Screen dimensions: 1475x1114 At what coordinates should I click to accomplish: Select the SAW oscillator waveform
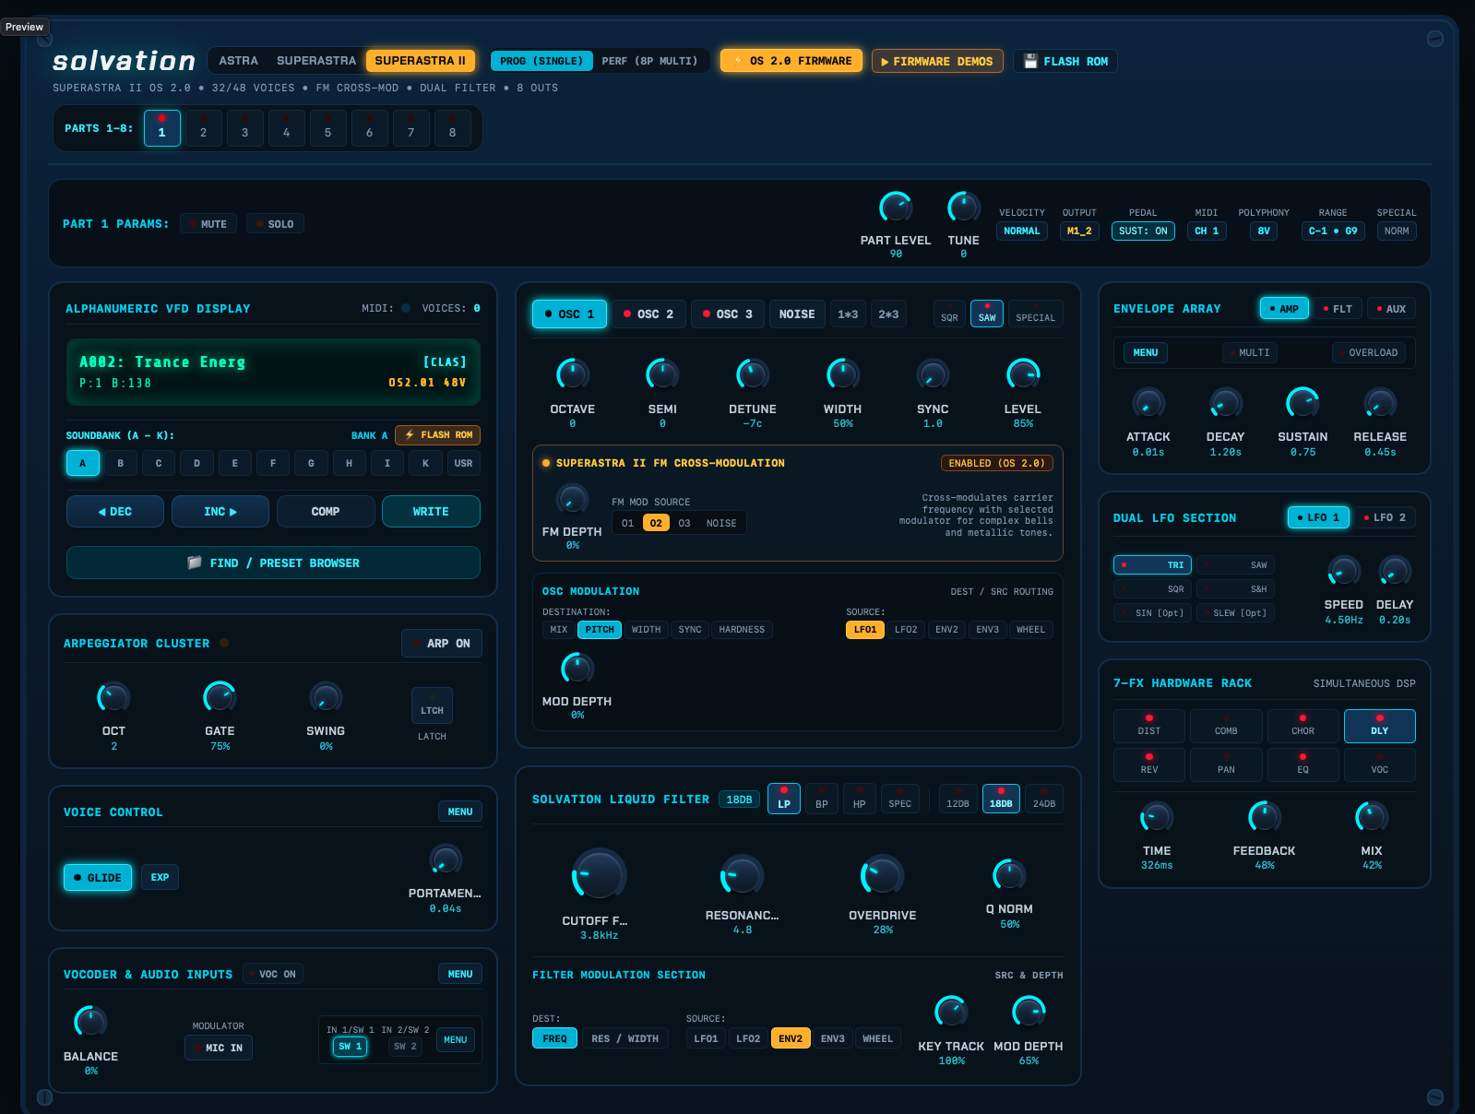987,314
